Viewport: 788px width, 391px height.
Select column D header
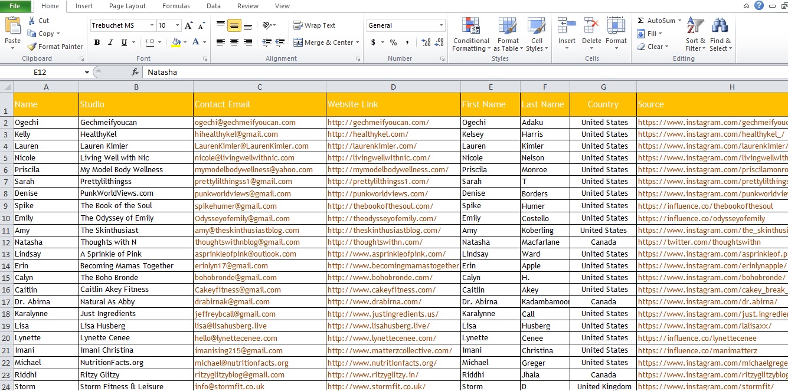(x=393, y=87)
